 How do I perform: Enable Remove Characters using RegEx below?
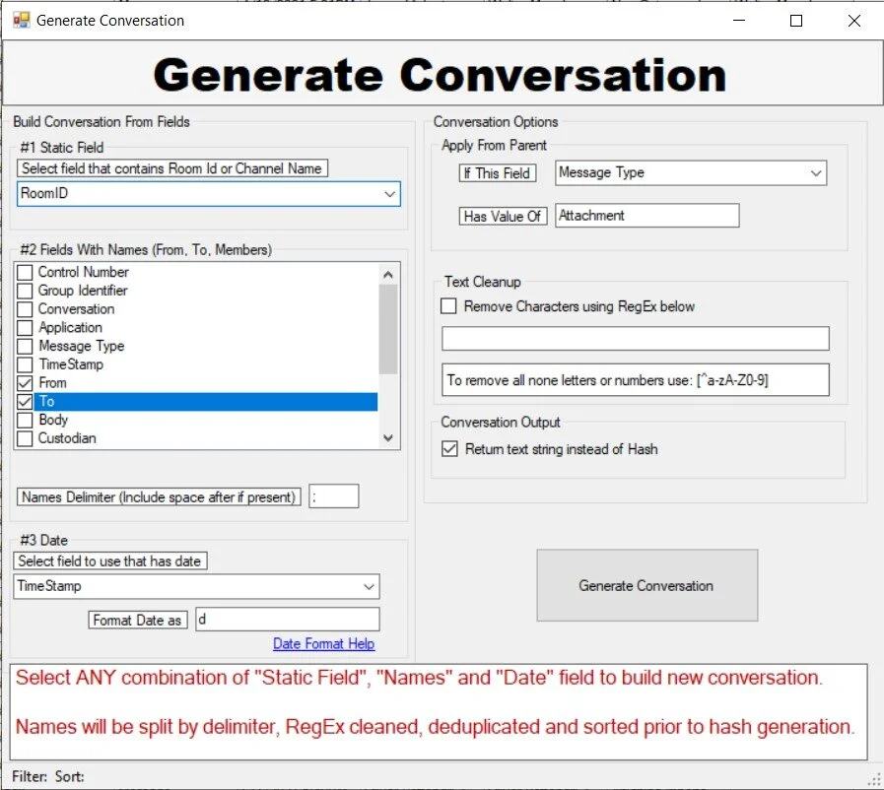[448, 306]
